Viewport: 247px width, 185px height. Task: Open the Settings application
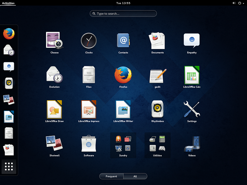point(192,111)
